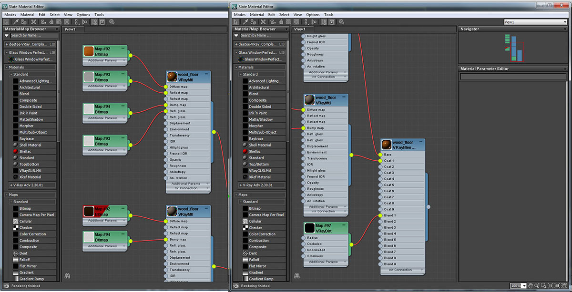Toggle Parameter Editor button in right window toolbar

tap(331, 21)
